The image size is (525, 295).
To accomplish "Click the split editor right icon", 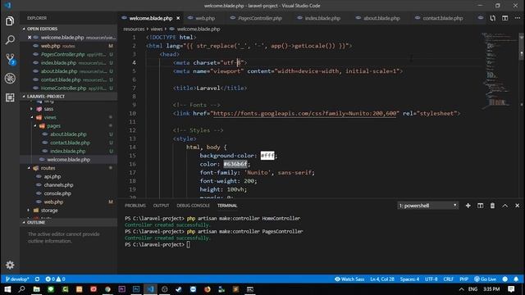I will (x=505, y=18).
